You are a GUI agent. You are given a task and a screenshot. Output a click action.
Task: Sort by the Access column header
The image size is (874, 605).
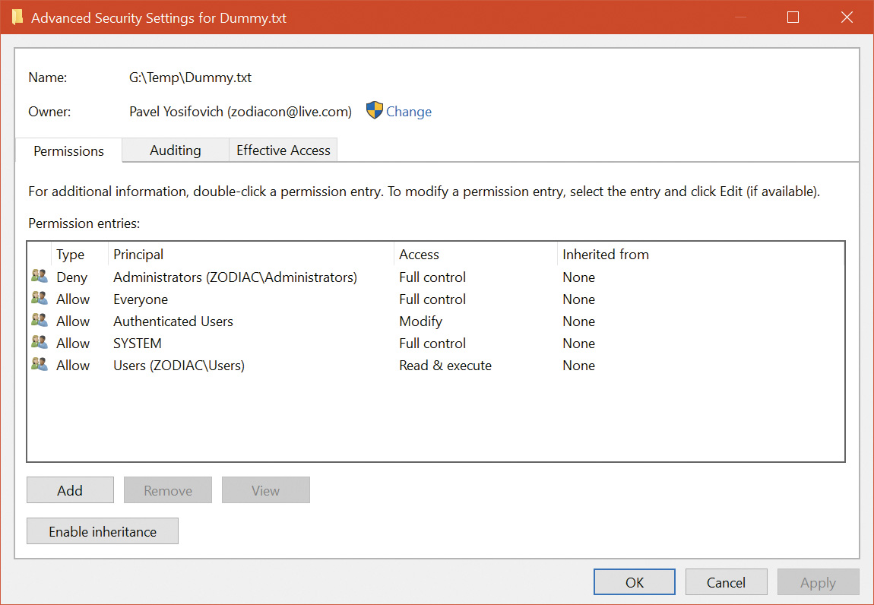(x=475, y=255)
